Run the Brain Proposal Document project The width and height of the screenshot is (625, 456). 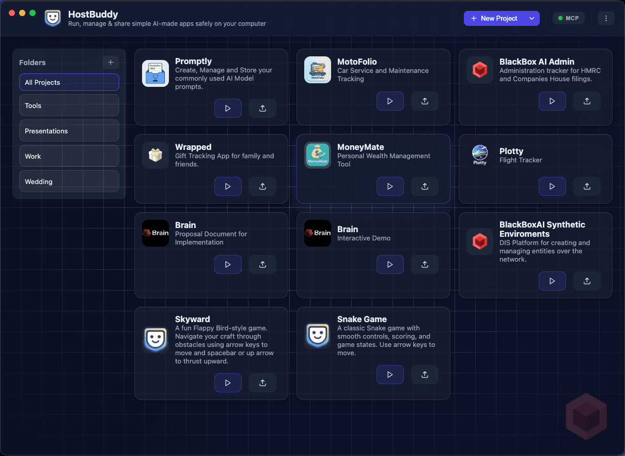[228, 264]
